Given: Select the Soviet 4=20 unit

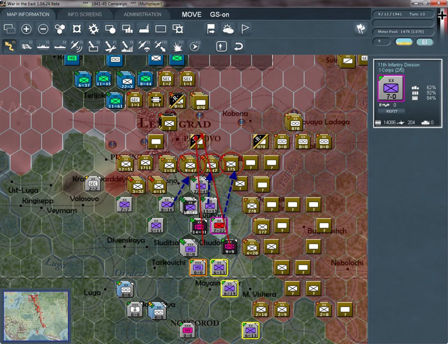Looking at the screenshot, I should tap(252, 247).
